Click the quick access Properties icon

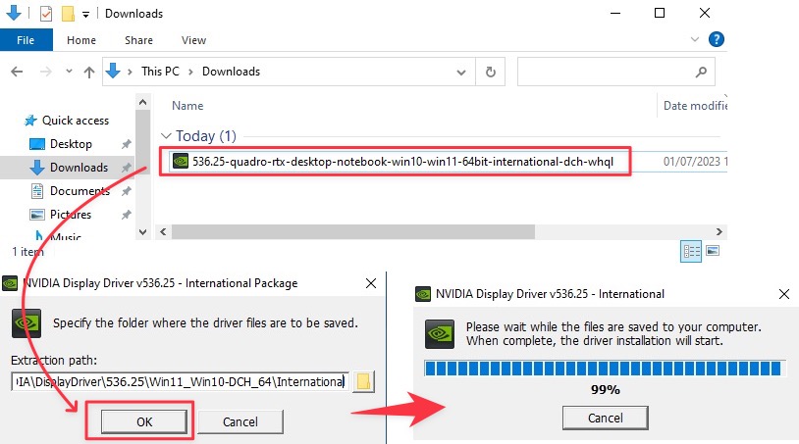click(x=46, y=13)
